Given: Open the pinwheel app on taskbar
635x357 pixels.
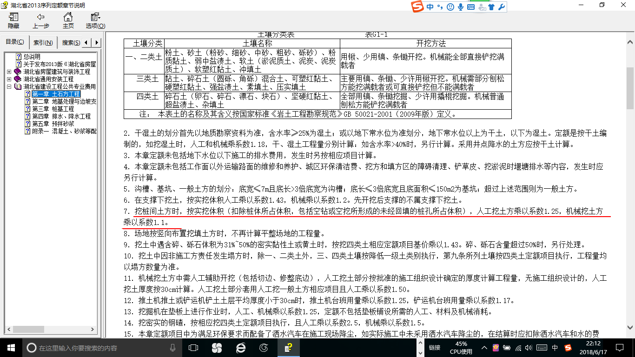Looking at the screenshot, I should point(217,348).
